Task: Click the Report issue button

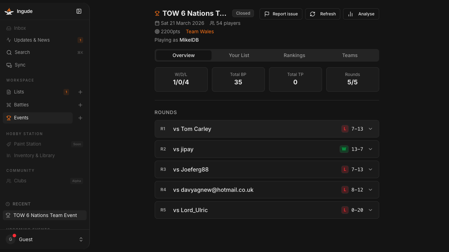Action: pos(281,14)
